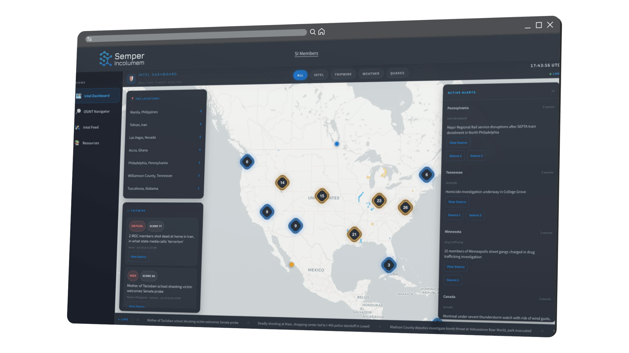Click the CRITICAL badge on tripwire card

[137, 226]
